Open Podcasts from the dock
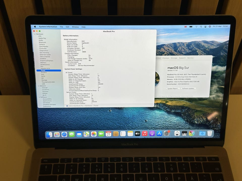242x181 pixels. click(x=152, y=133)
